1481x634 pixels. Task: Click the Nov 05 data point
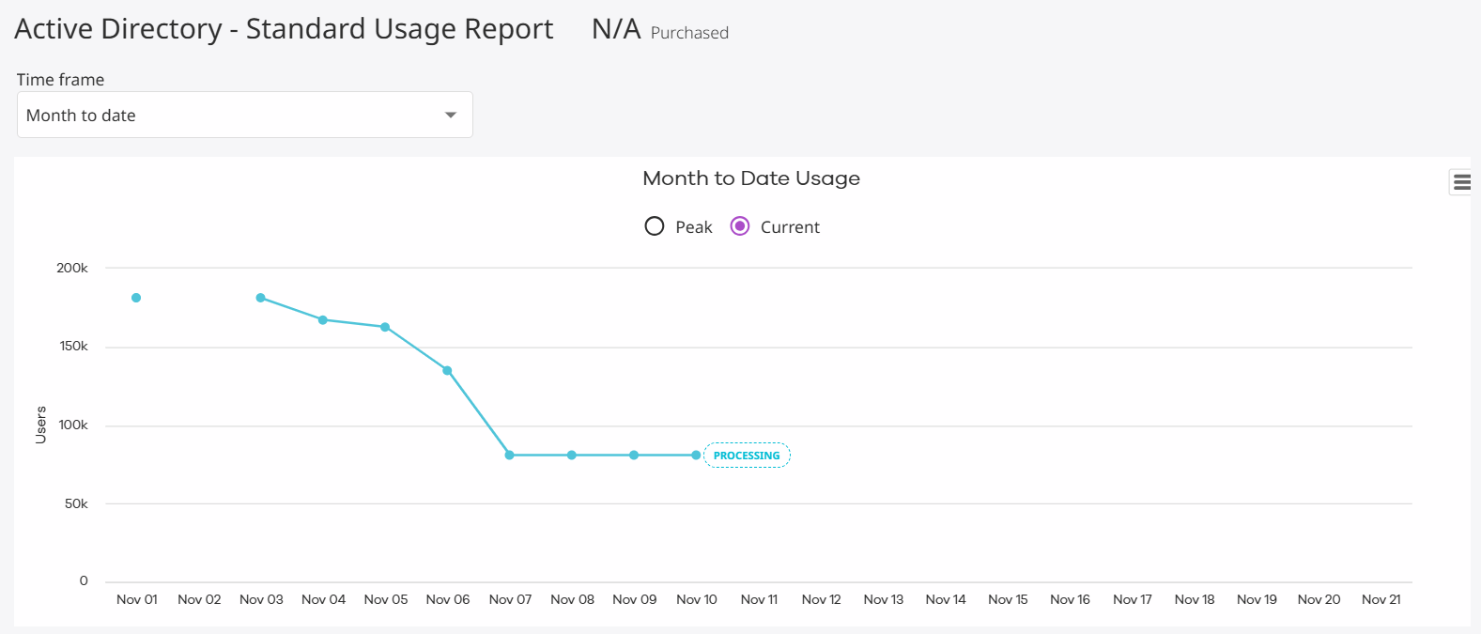click(385, 327)
